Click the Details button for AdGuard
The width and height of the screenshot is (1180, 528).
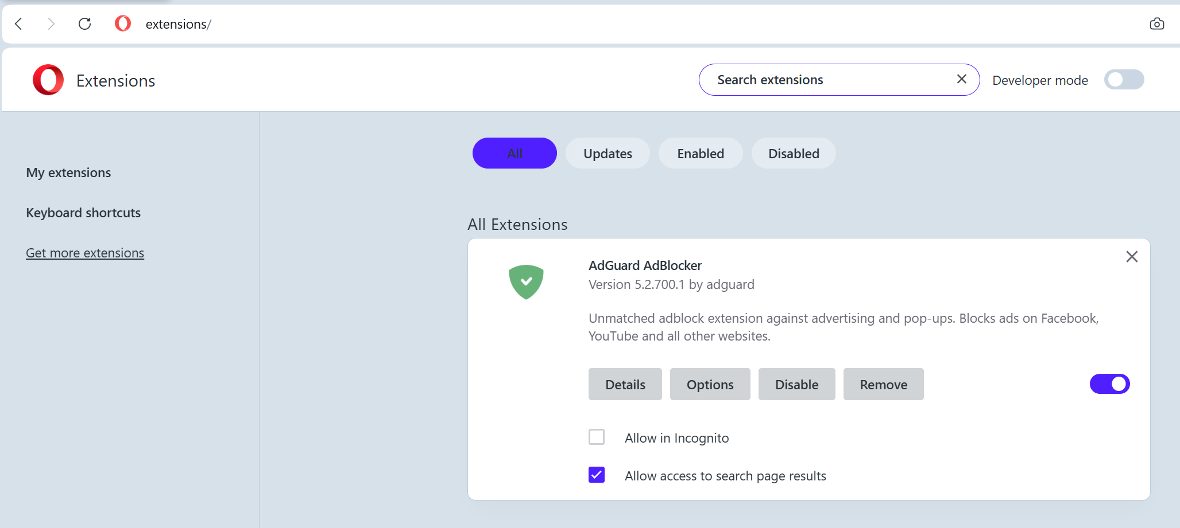pos(625,384)
